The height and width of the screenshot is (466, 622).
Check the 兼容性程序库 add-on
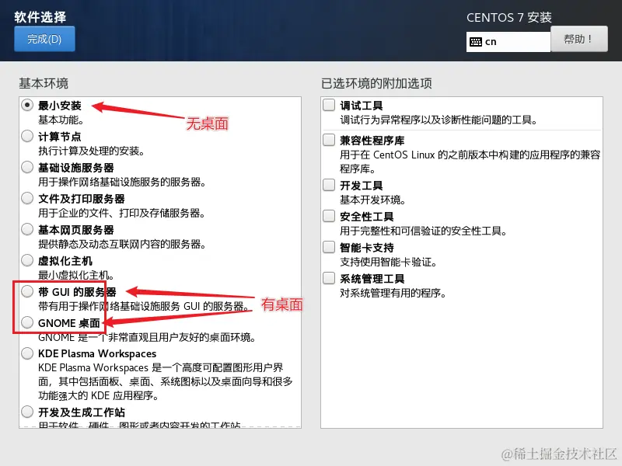coord(329,140)
